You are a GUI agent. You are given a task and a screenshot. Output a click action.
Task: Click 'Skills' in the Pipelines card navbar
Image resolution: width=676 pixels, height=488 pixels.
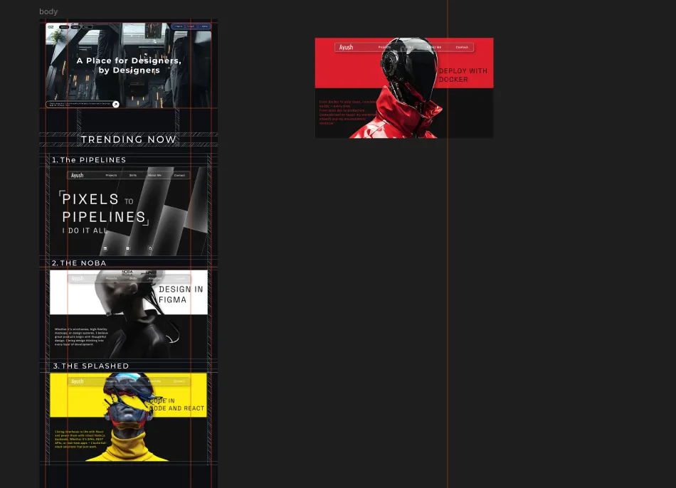pos(133,176)
